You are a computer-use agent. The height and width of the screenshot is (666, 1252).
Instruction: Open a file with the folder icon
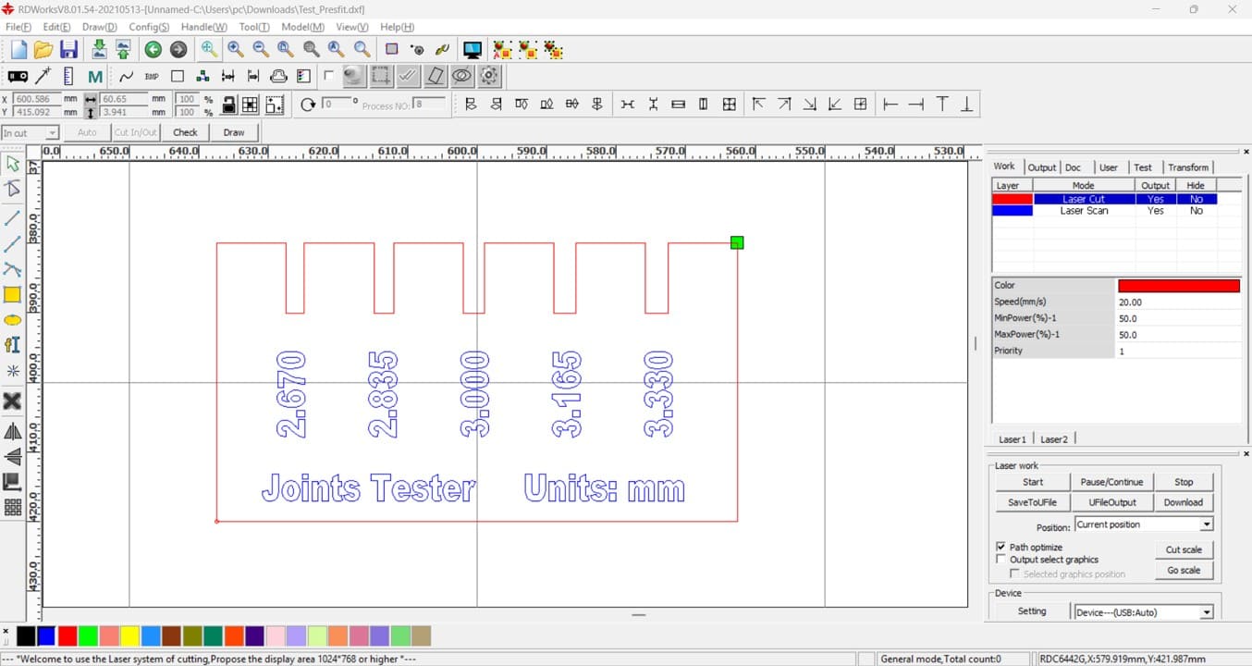[x=43, y=50]
